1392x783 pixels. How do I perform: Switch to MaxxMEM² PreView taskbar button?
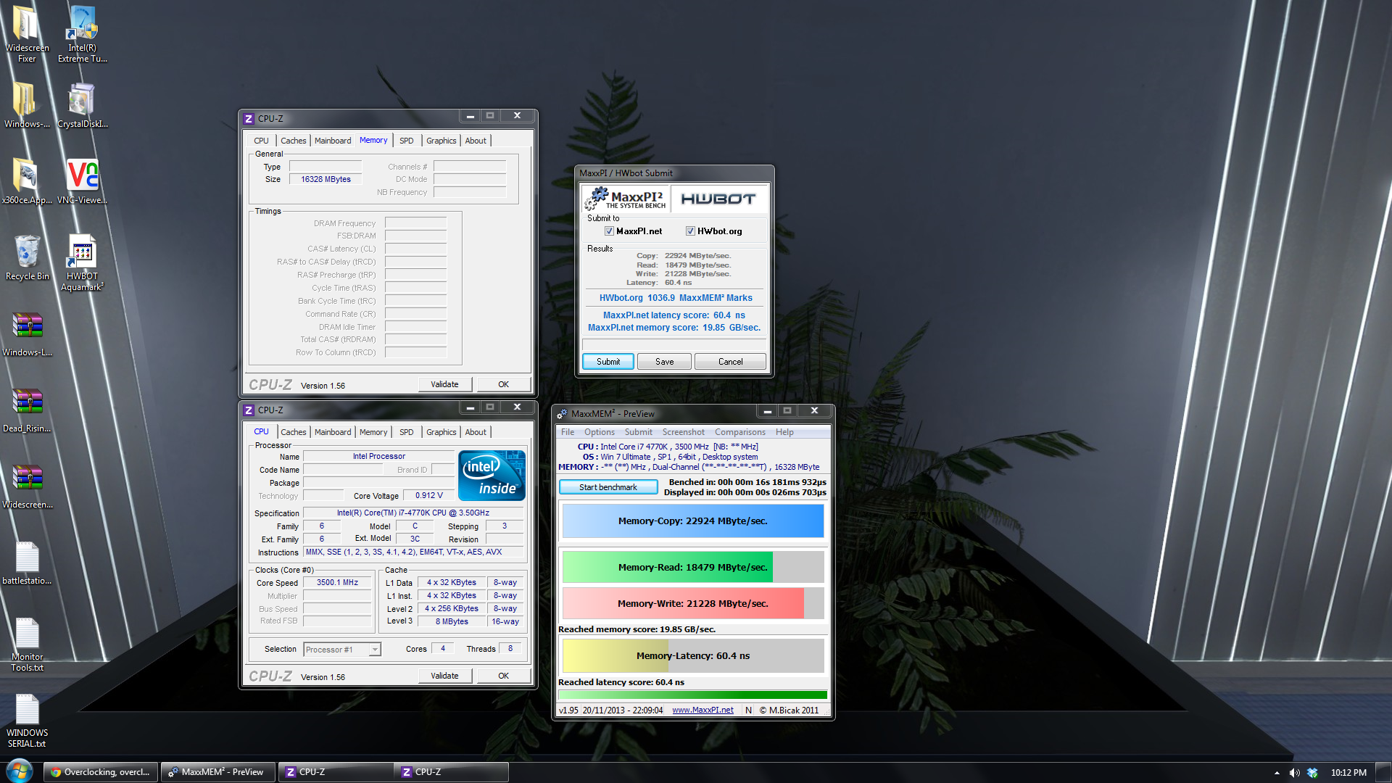pos(217,772)
